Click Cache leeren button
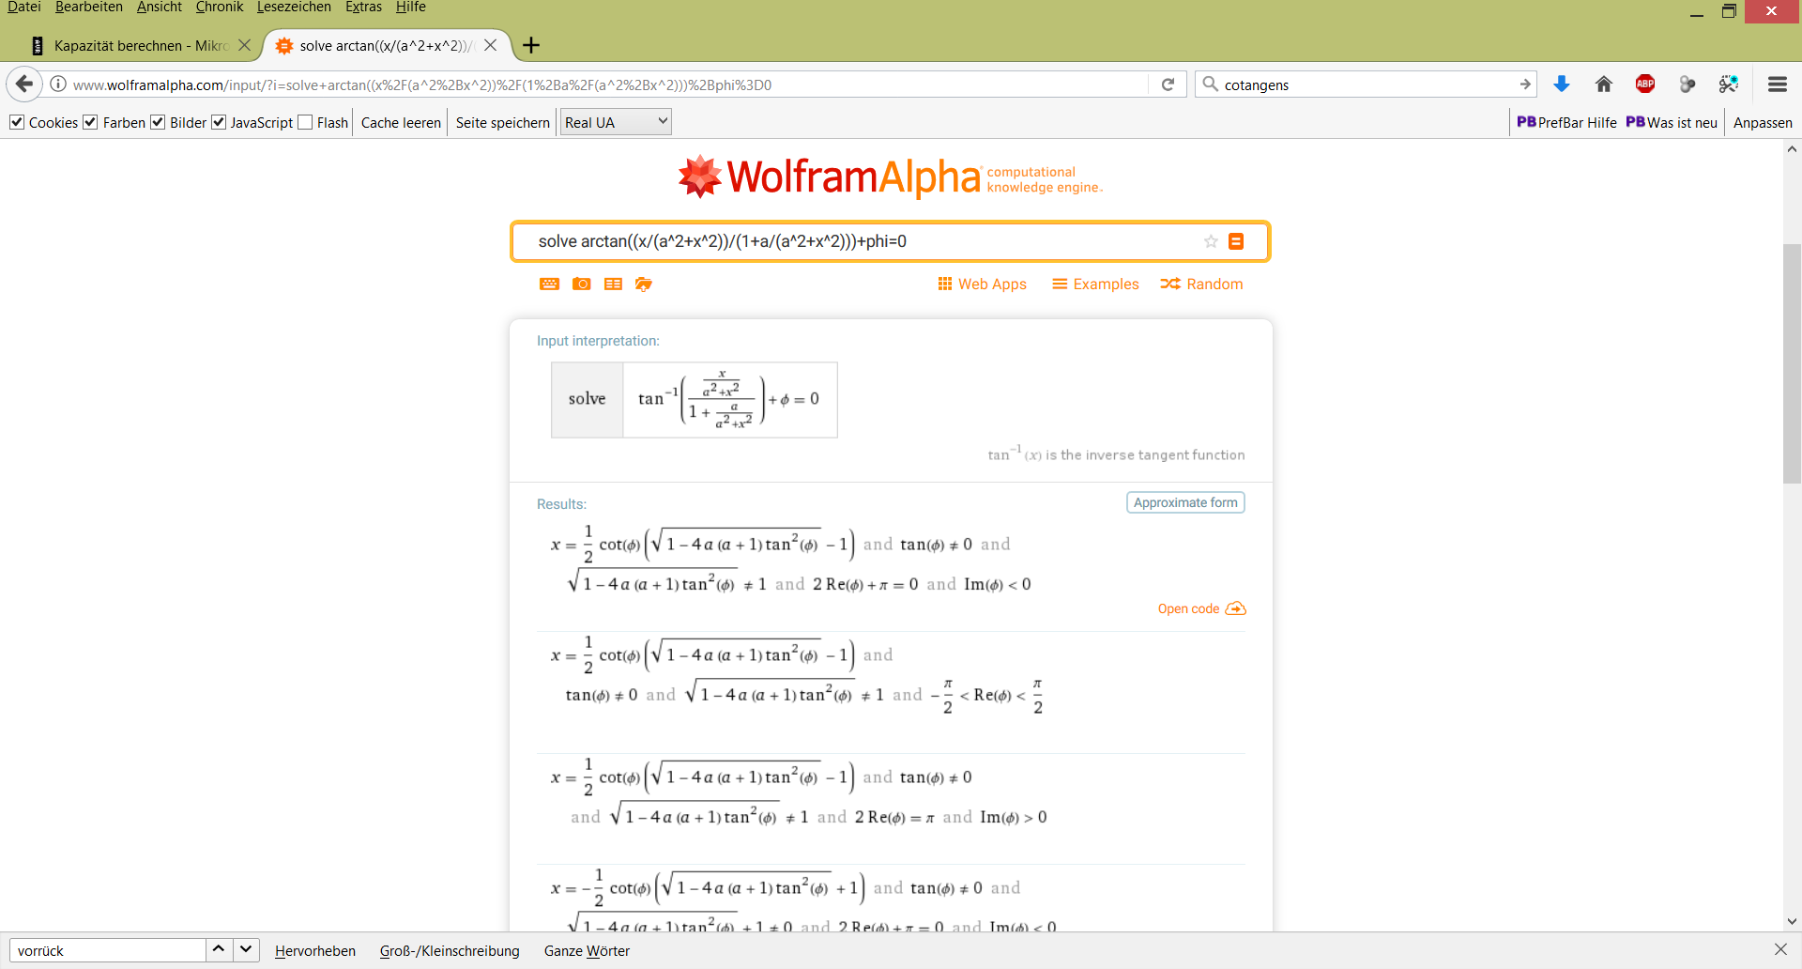Viewport: 1802px width, 969px height. 401,122
